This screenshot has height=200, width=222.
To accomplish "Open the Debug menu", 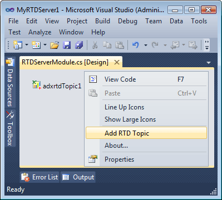I will tap(127, 21).
